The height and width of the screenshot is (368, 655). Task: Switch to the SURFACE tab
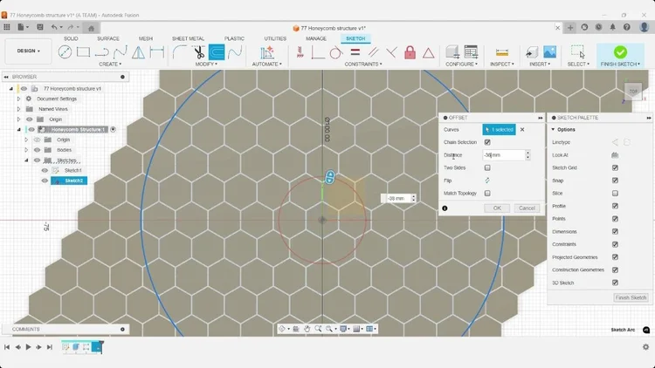point(108,38)
